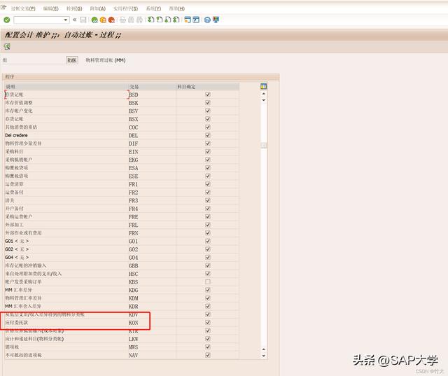The height and width of the screenshot is (376, 448).
Task: Click the green Enter checkmark icon
Action: (x=7, y=20)
